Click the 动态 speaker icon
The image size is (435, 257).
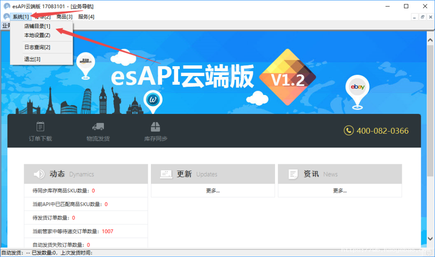39,174
